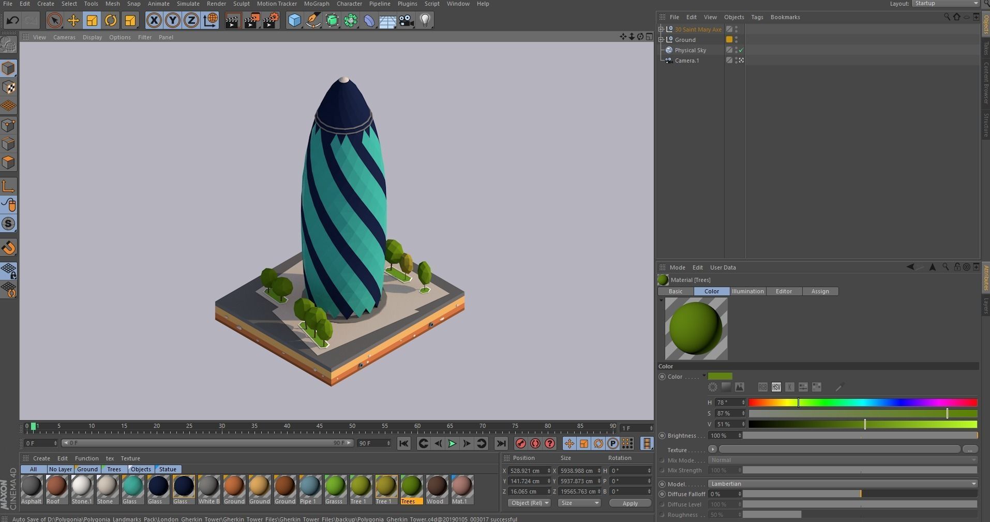
Task: Open viewport Cameras menu
Action: (x=64, y=37)
